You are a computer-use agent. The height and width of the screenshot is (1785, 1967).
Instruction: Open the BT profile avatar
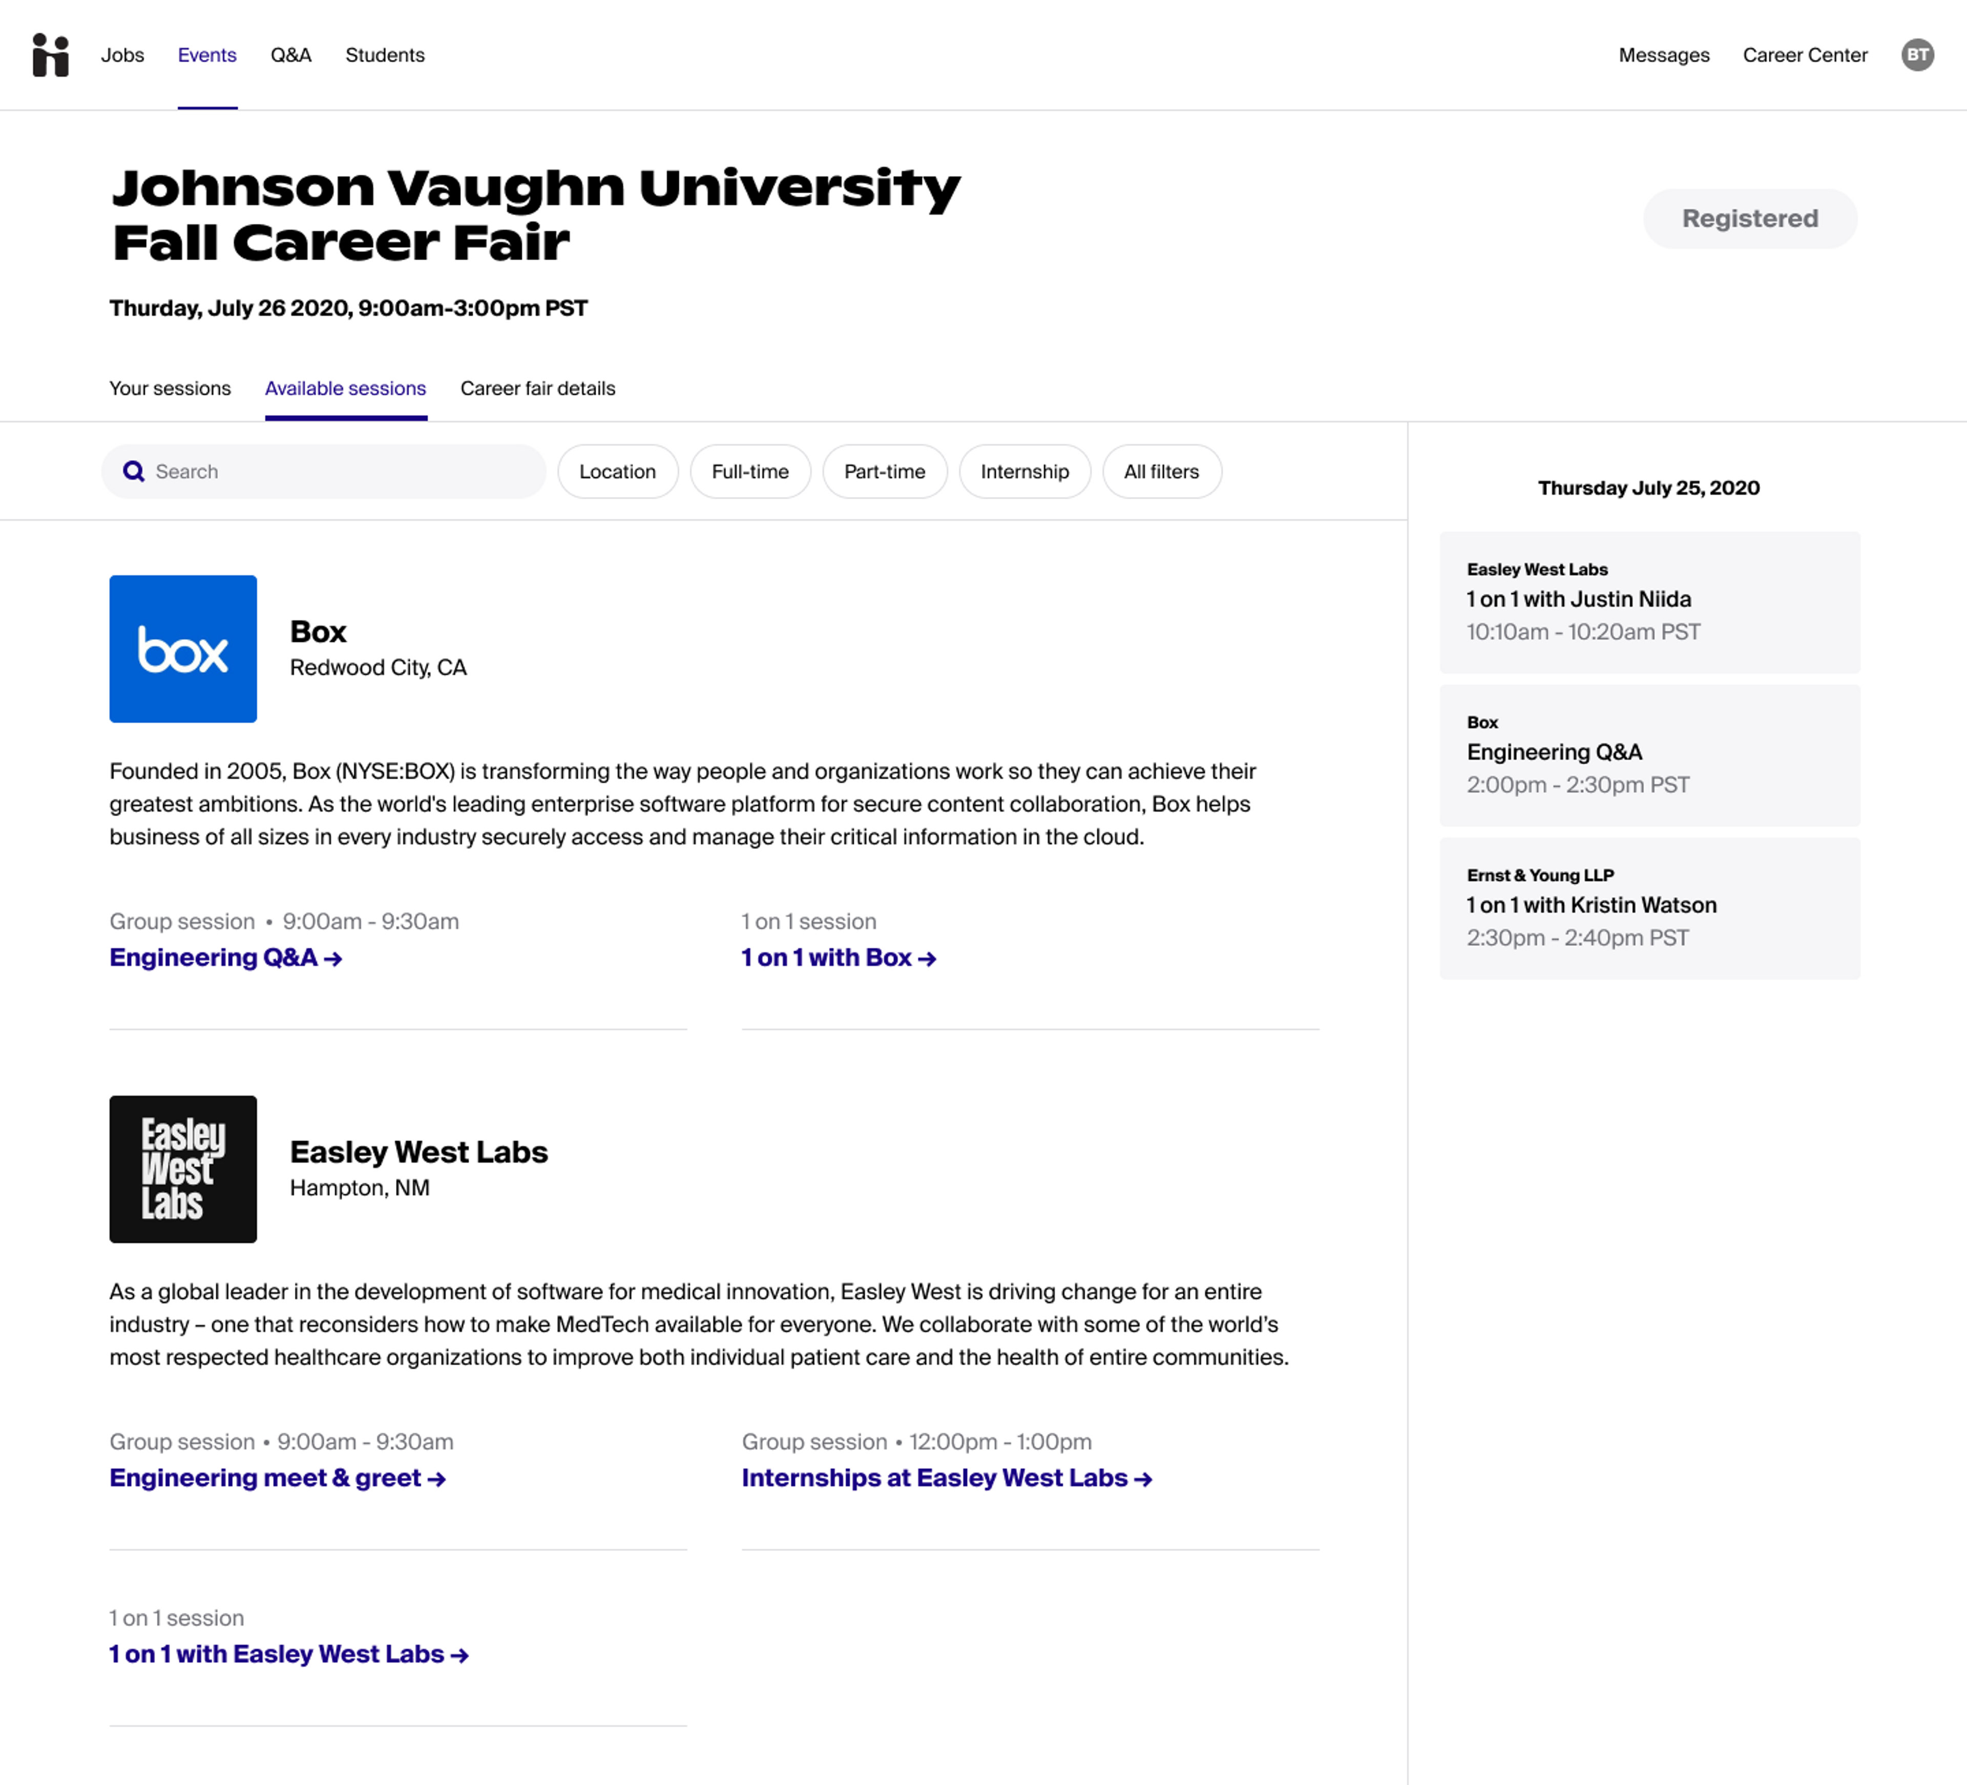coord(1916,55)
